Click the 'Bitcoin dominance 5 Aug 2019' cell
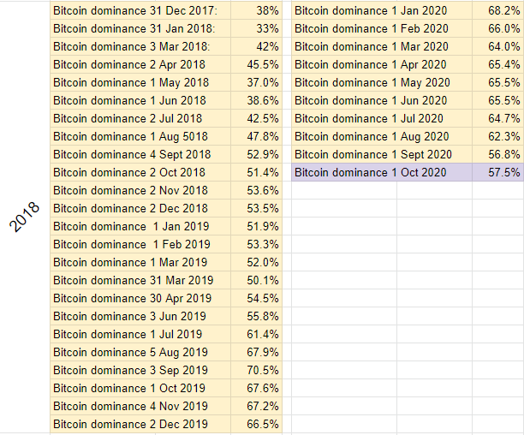The width and height of the screenshot is (524, 435). pyautogui.click(x=140, y=352)
